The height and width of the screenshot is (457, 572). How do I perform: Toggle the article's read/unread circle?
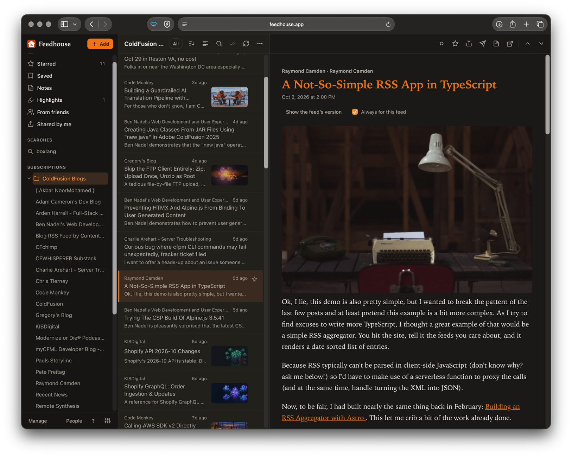[x=442, y=44]
